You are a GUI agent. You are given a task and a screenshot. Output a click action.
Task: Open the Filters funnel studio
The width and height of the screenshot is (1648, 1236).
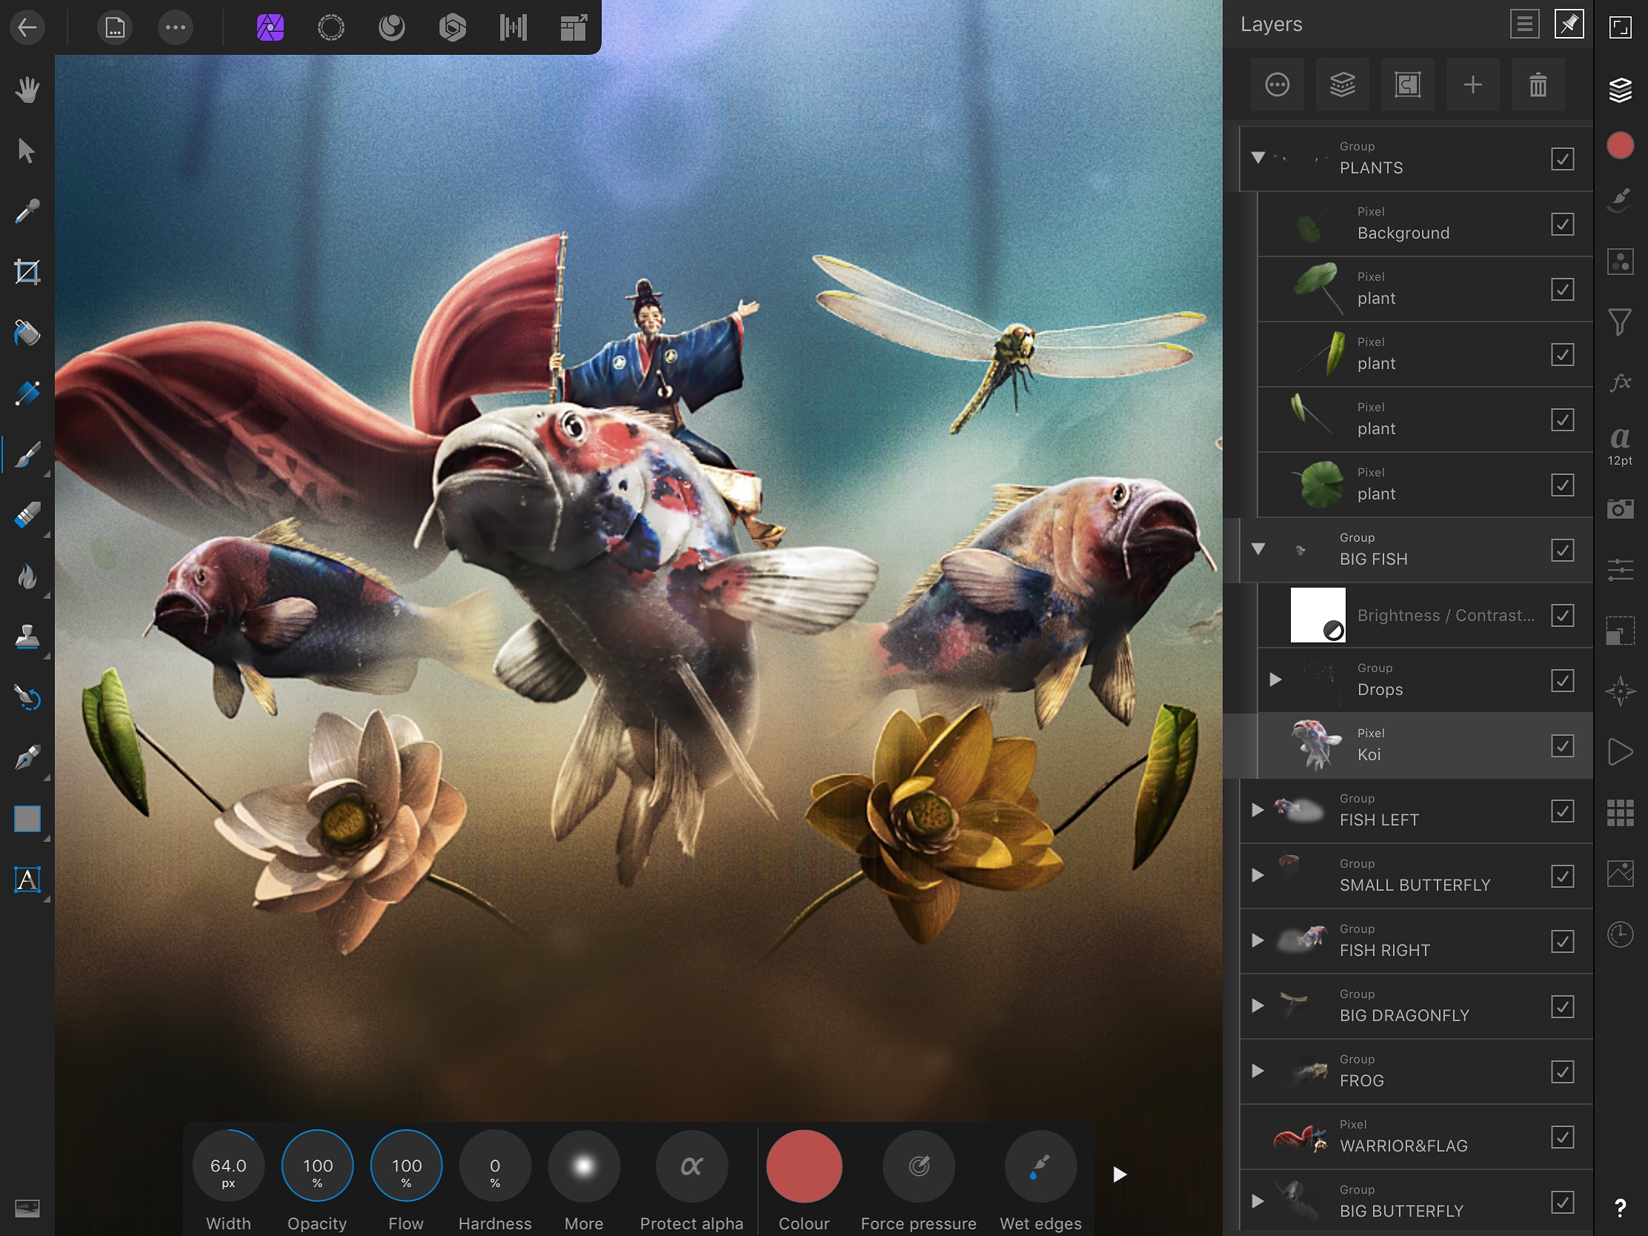click(x=1621, y=322)
